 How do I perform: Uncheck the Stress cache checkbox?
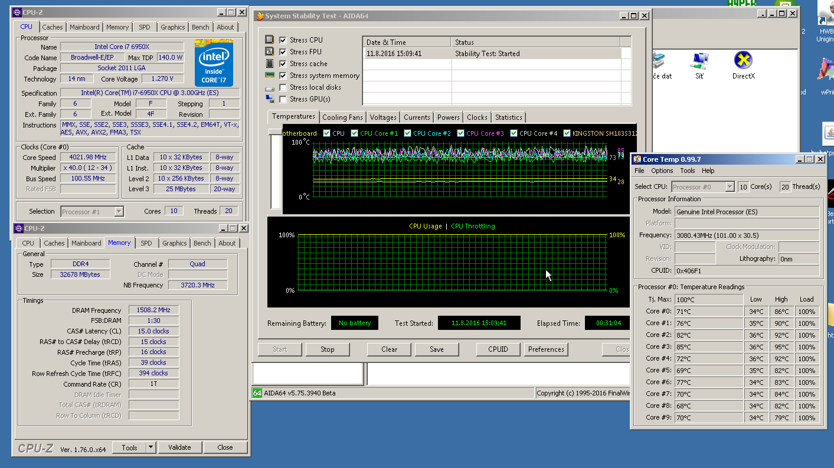click(x=283, y=63)
